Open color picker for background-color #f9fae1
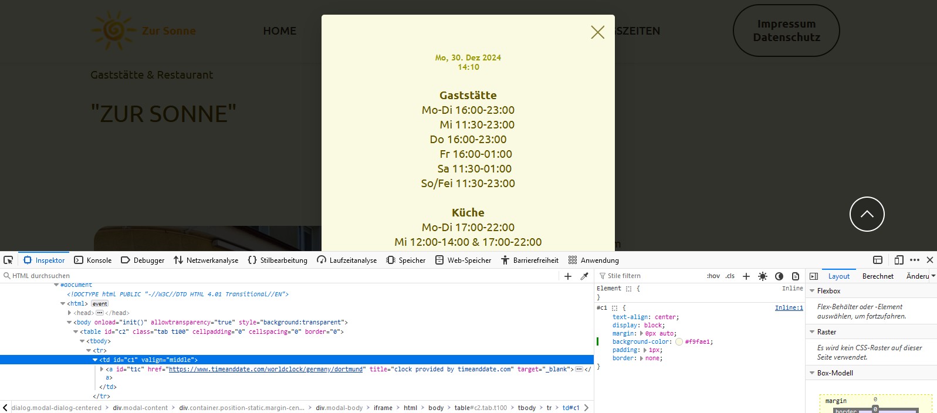The width and height of the screenshot is (937, 413). tap(679, 342)
